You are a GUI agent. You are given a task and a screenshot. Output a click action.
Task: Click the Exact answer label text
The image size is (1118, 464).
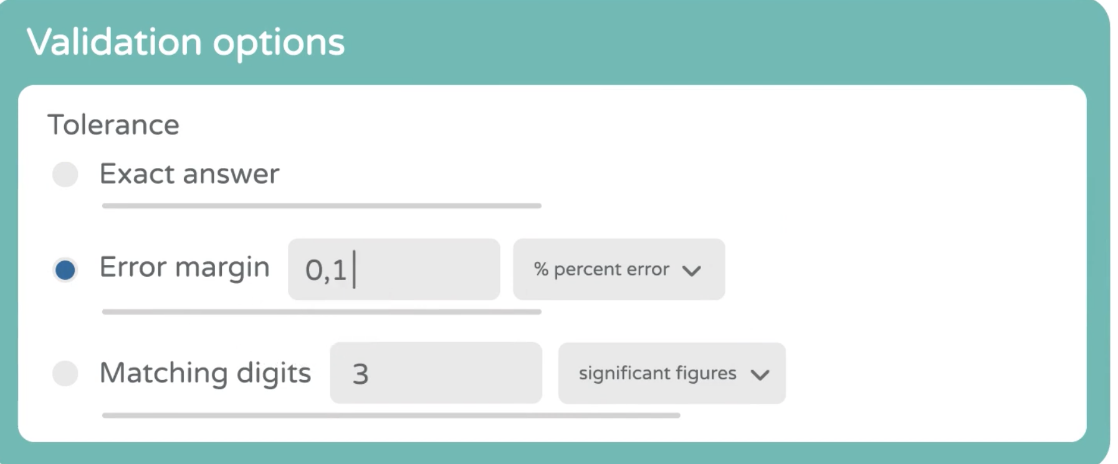[x=189, y=174]
